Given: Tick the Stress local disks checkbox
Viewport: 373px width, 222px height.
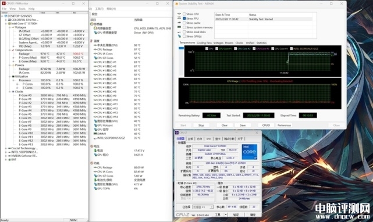Looking at the screenshot, I should pyautogui.click(x=184, y=32).
